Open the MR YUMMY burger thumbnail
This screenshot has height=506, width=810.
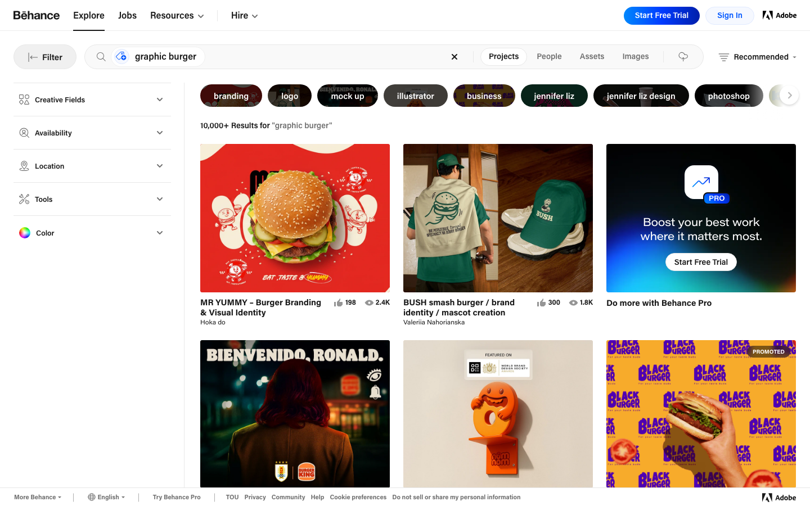point(295,218)
